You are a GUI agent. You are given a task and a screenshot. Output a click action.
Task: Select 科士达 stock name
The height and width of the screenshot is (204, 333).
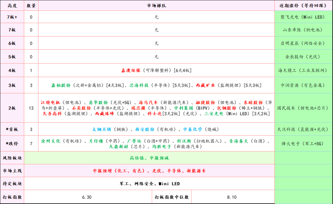[x=154, y=113]
